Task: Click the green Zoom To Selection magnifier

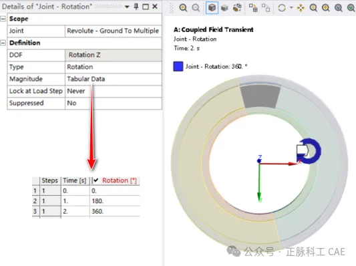Action: [351, 8]
